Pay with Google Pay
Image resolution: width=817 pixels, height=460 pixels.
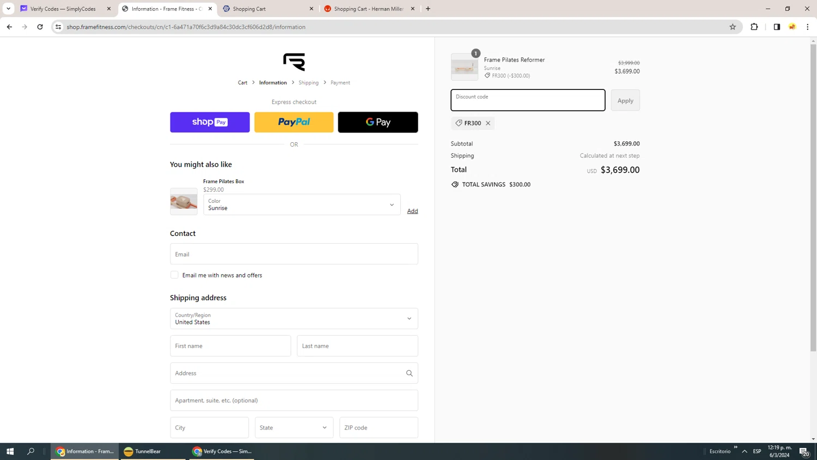click(378, 122)
